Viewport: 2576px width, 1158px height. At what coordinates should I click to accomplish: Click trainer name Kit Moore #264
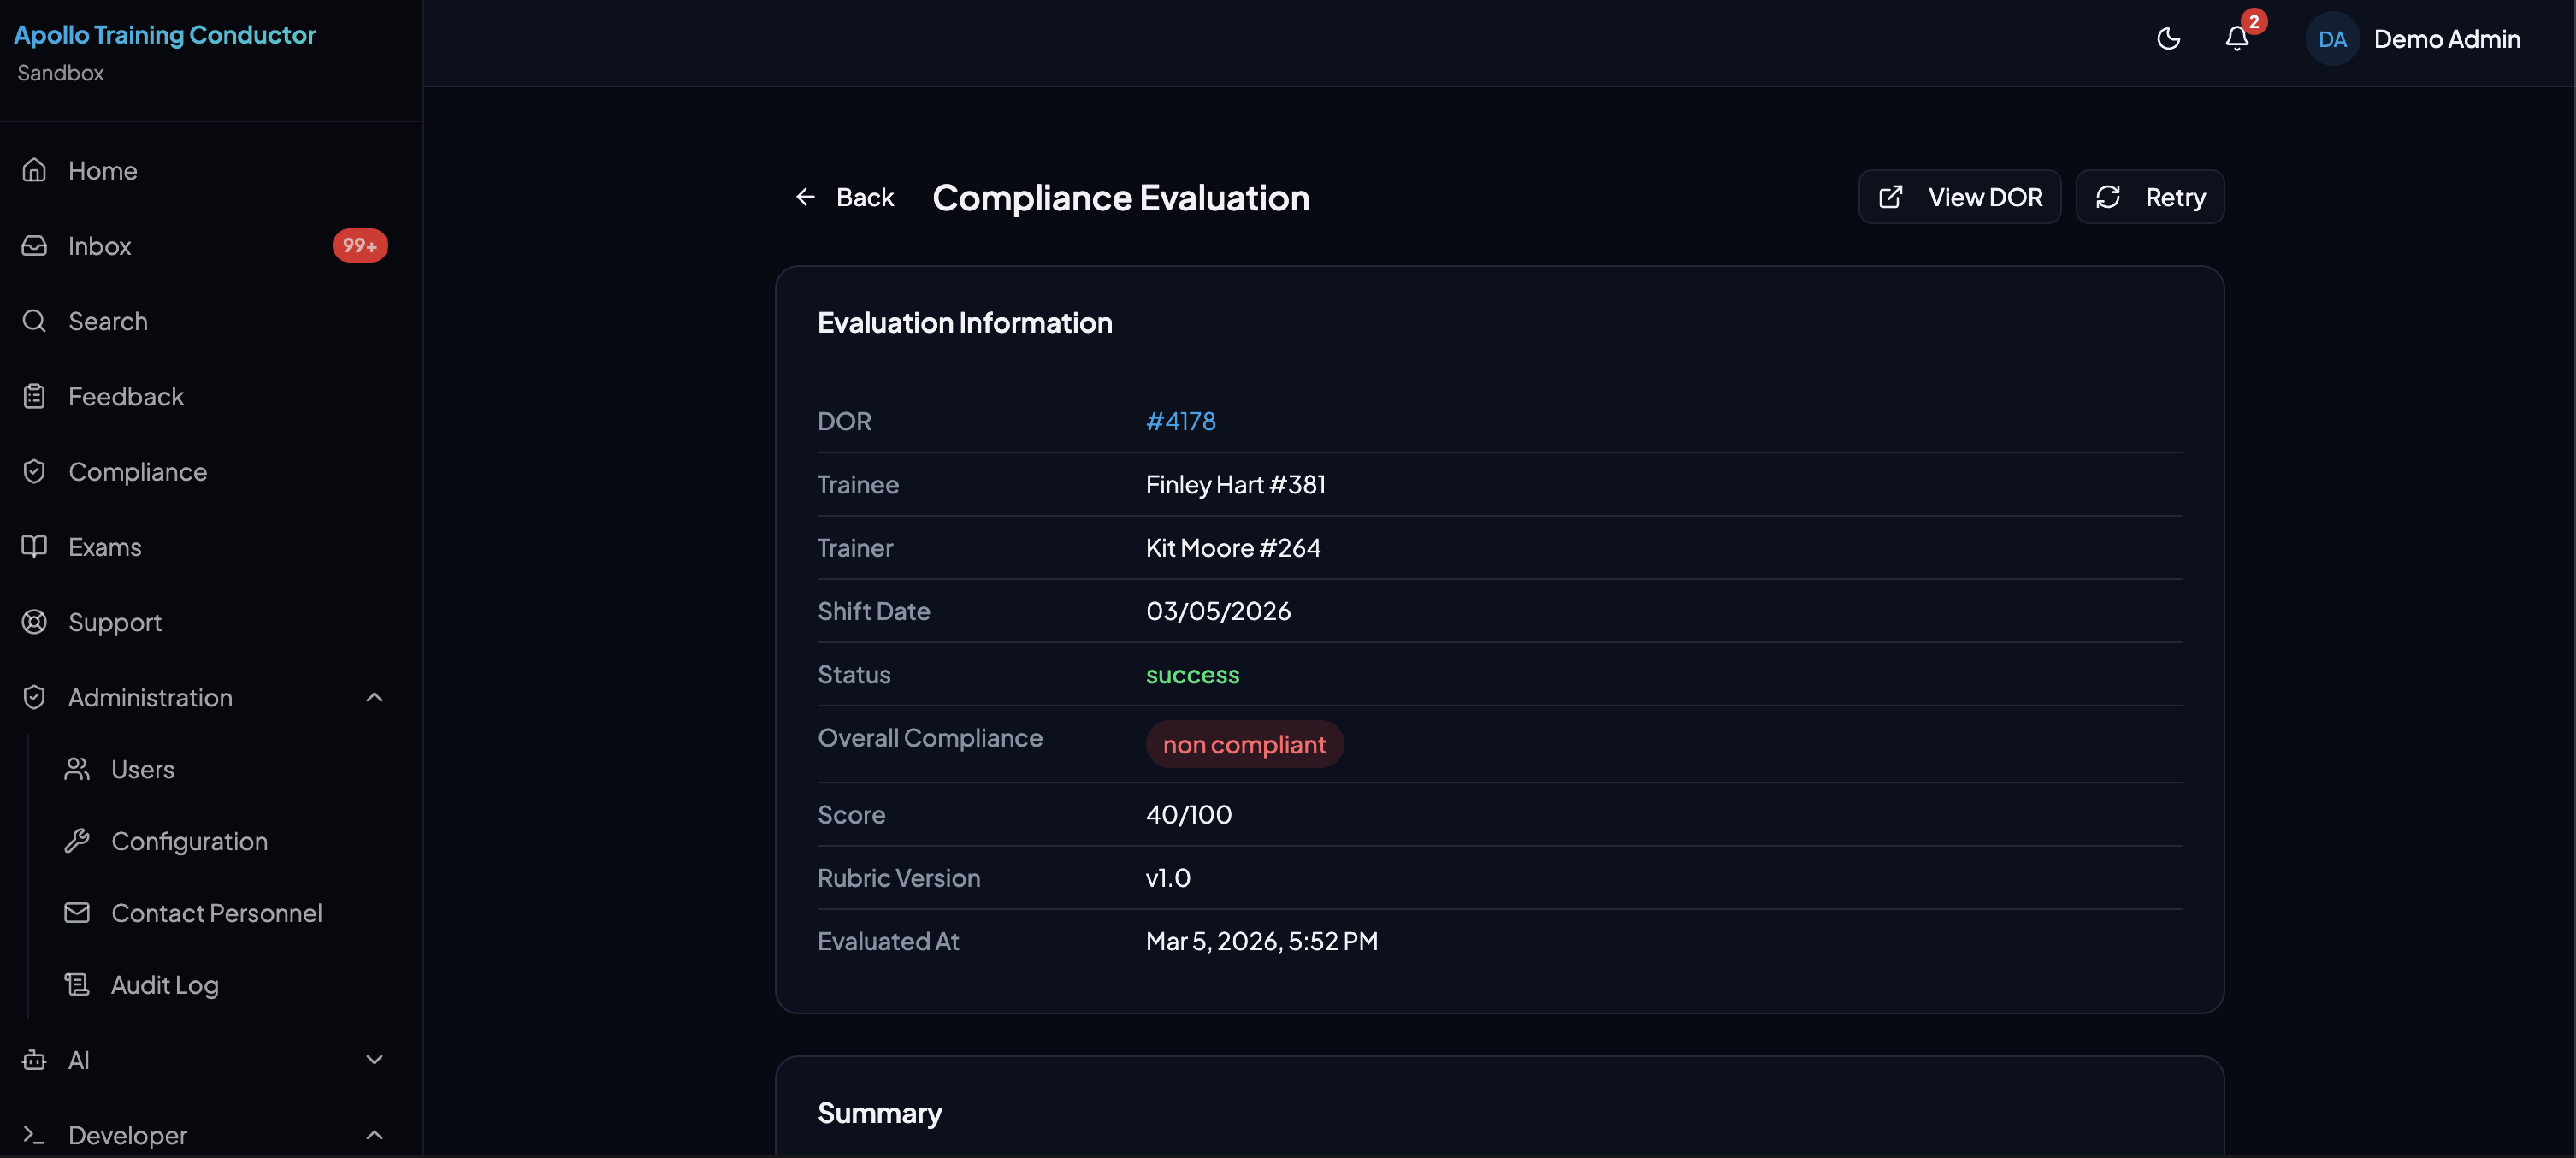coord(1232,548)
